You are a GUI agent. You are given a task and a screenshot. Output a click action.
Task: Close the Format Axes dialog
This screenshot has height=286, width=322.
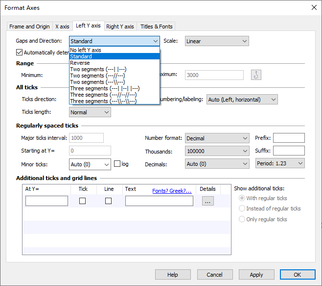click(314, 8)
